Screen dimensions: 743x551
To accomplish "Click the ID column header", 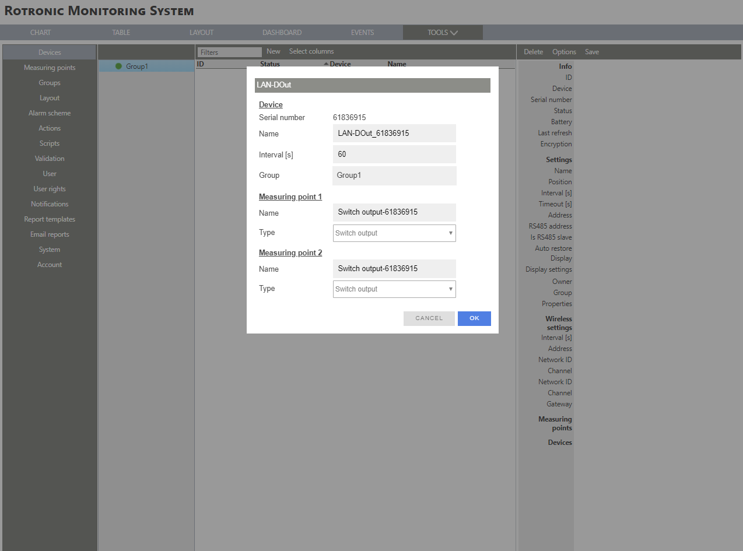I will coord(200,64).
